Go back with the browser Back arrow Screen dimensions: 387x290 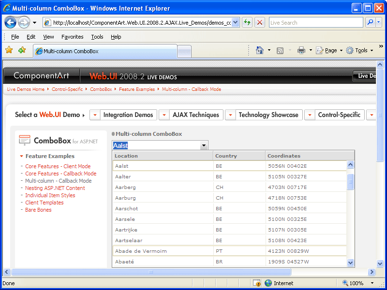[x=10, y=23]
